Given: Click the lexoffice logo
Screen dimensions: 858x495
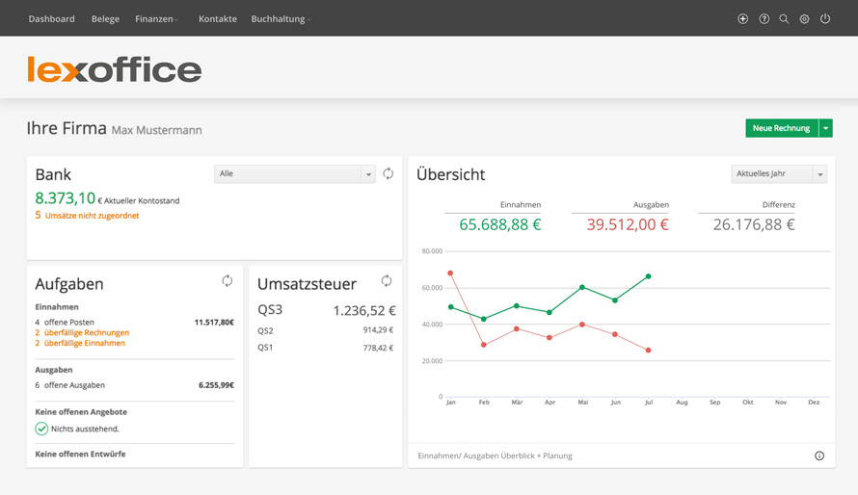Looking at the screenshot, I should point(115,69).
